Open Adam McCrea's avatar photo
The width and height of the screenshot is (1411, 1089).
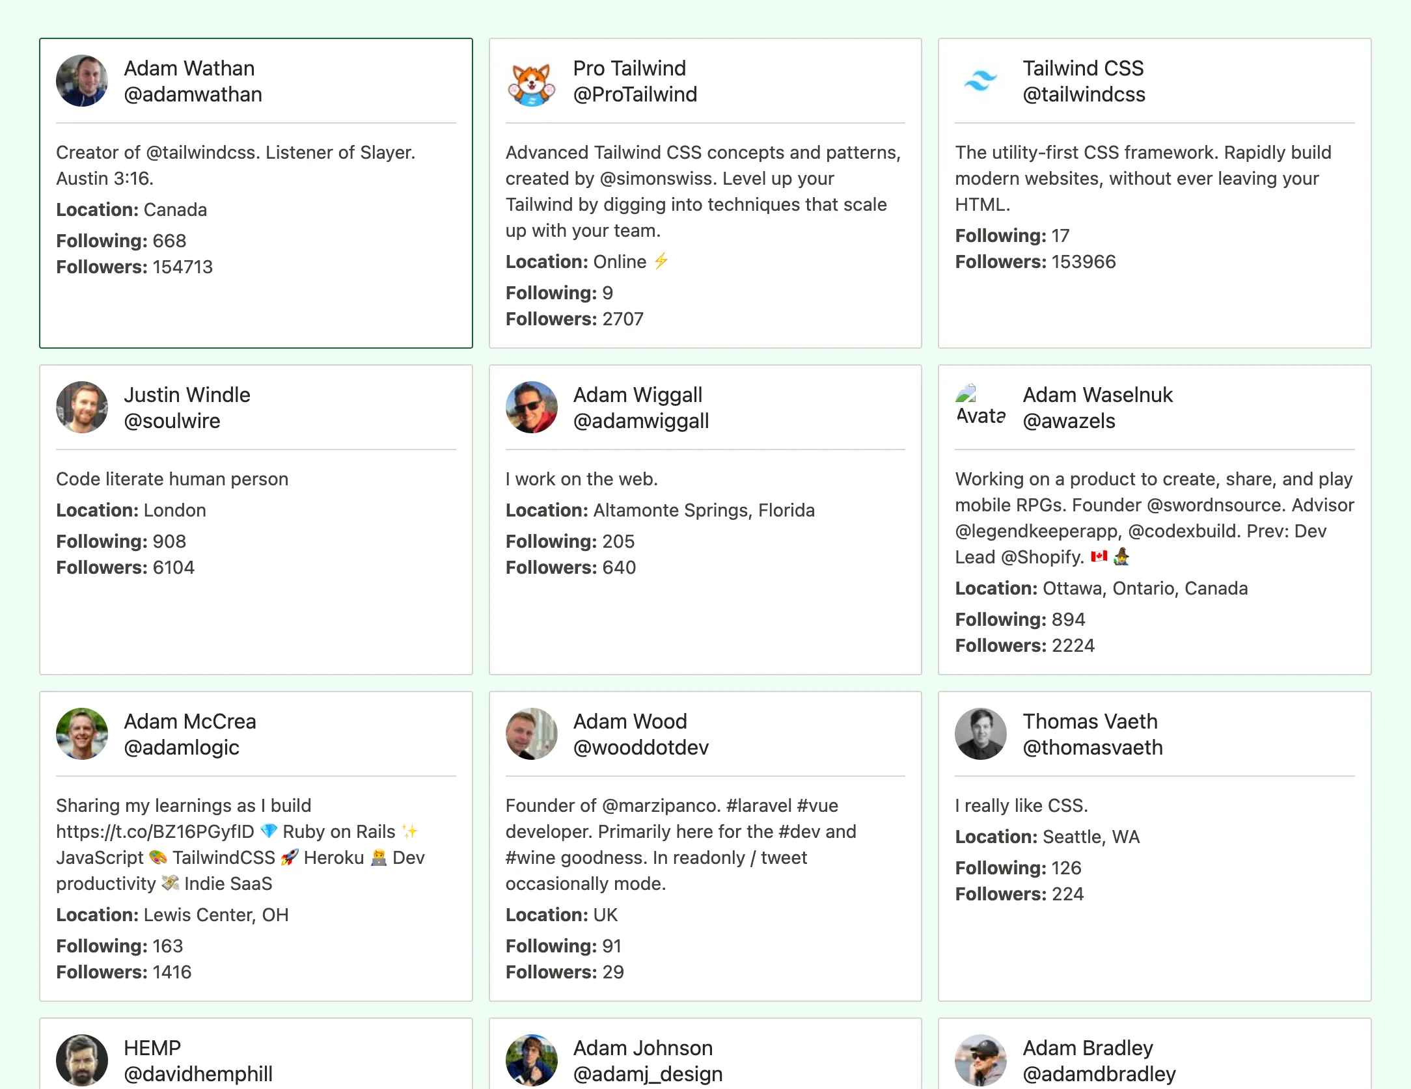82,734
